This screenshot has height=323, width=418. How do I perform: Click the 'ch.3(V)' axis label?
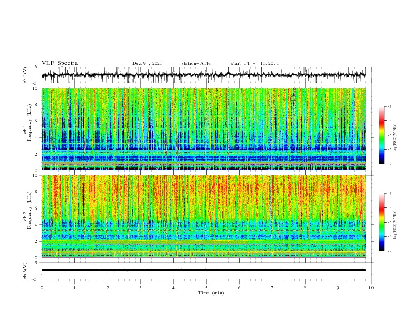[25, 271]
